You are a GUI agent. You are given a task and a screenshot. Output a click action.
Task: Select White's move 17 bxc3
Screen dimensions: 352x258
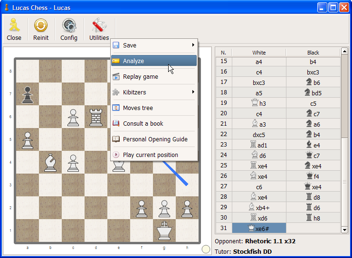[259, 82]
